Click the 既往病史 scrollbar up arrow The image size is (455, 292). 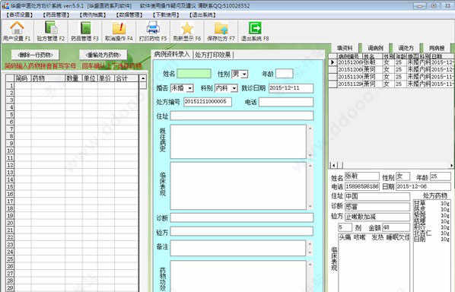(x=310, y=129)
